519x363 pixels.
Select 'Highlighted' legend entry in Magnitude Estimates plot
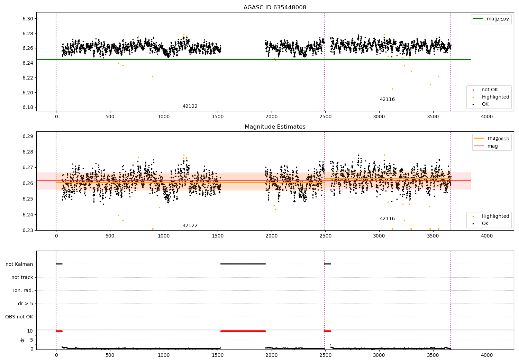pyautogui.click(x=495, y=216)
